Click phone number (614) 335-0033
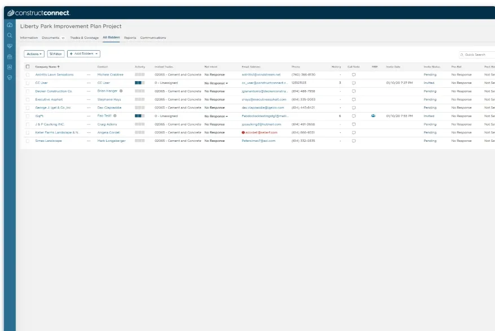 coord(303,99)
